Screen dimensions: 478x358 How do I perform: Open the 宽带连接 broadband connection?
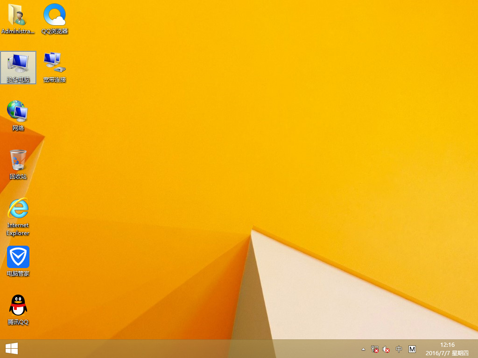[54, 65]
